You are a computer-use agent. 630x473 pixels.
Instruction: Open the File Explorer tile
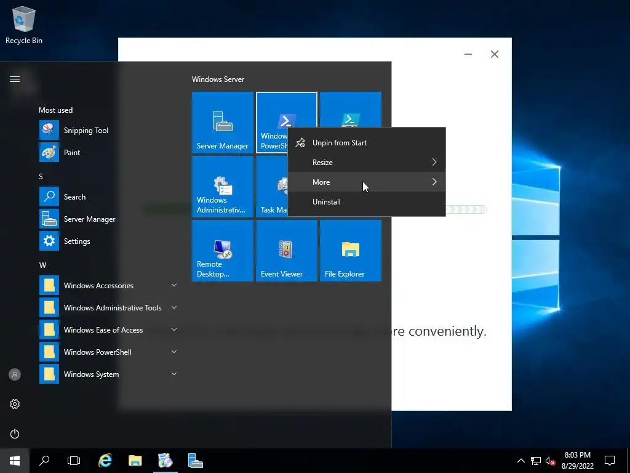tap(350, 250)
